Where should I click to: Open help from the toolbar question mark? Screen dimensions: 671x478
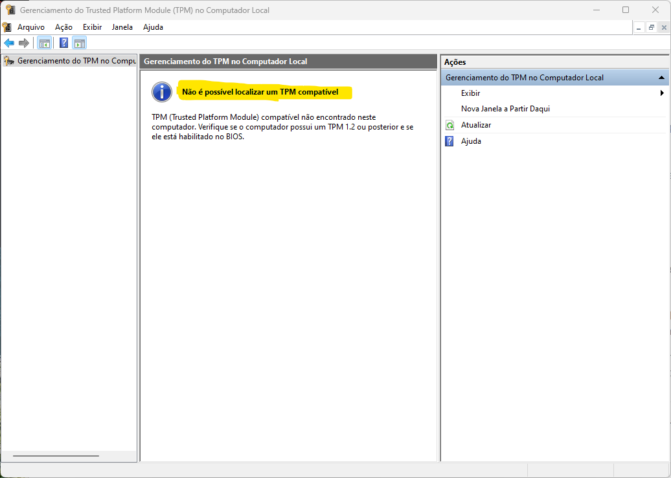coord(63,43)
